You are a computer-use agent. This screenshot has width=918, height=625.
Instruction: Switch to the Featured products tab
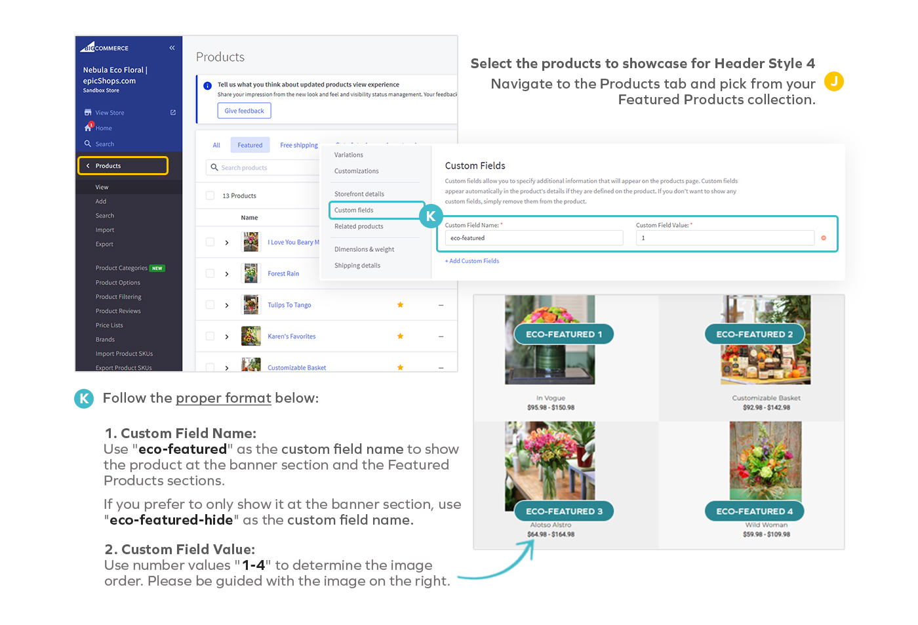250,144
